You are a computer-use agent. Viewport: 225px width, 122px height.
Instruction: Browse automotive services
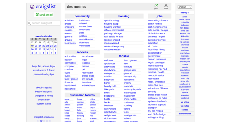70,56
